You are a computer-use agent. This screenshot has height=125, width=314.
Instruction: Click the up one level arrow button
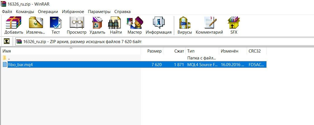7,41
